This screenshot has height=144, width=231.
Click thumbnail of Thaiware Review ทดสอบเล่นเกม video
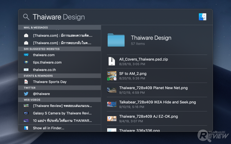click(26, 106)
